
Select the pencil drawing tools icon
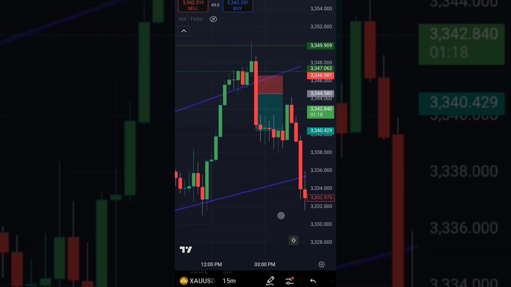[x=270, y=281]
